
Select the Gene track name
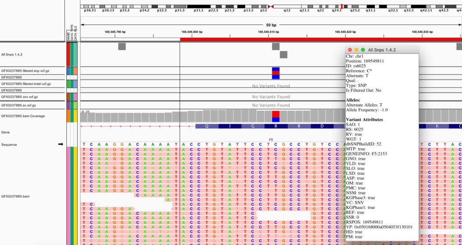5,132
